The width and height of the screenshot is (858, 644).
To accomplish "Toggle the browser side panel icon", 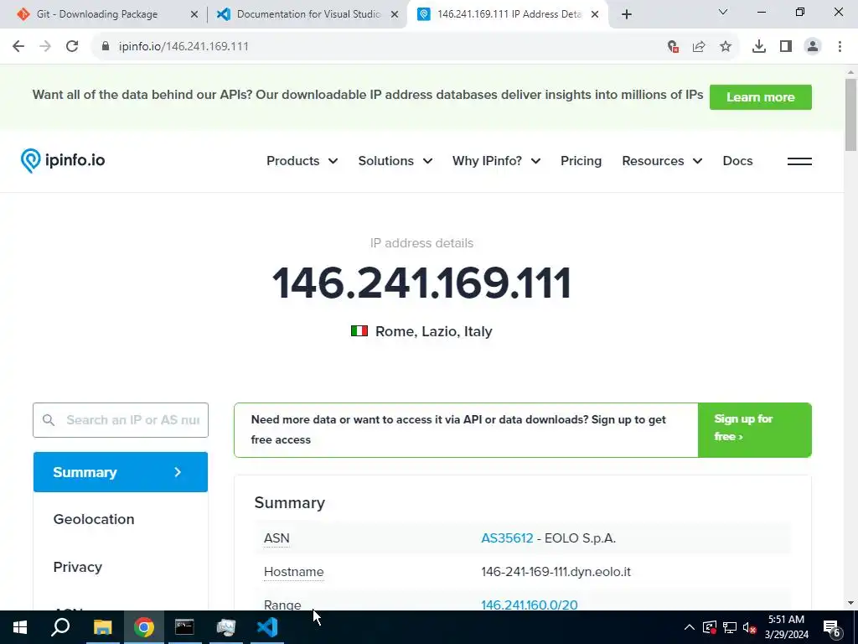I will pyautogui.click(x=786, y=47).
